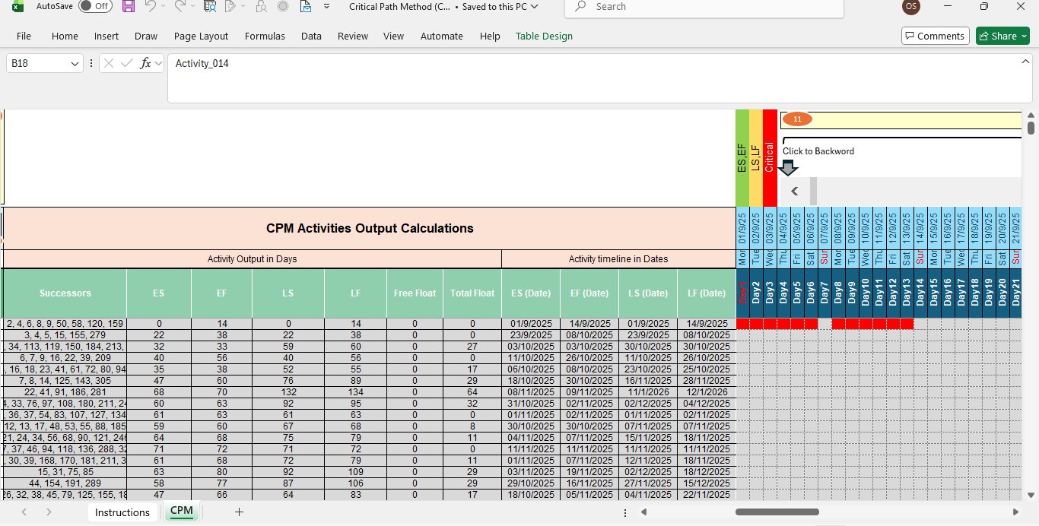Click the Insert Function fx icon

(x=146, y=63)
